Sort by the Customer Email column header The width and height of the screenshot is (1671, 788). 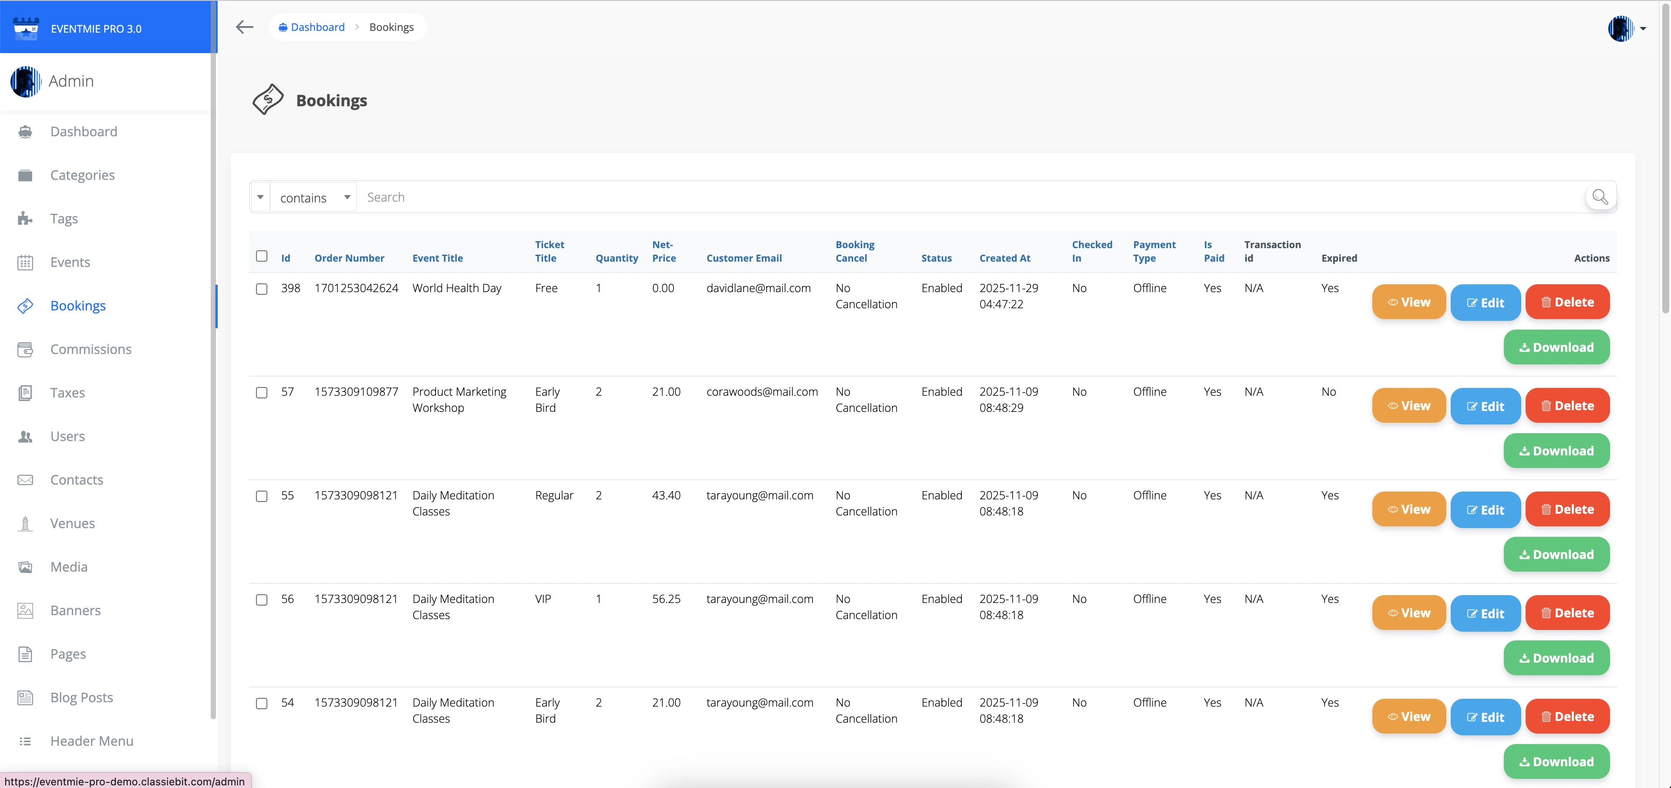click(x=743, y=258)
